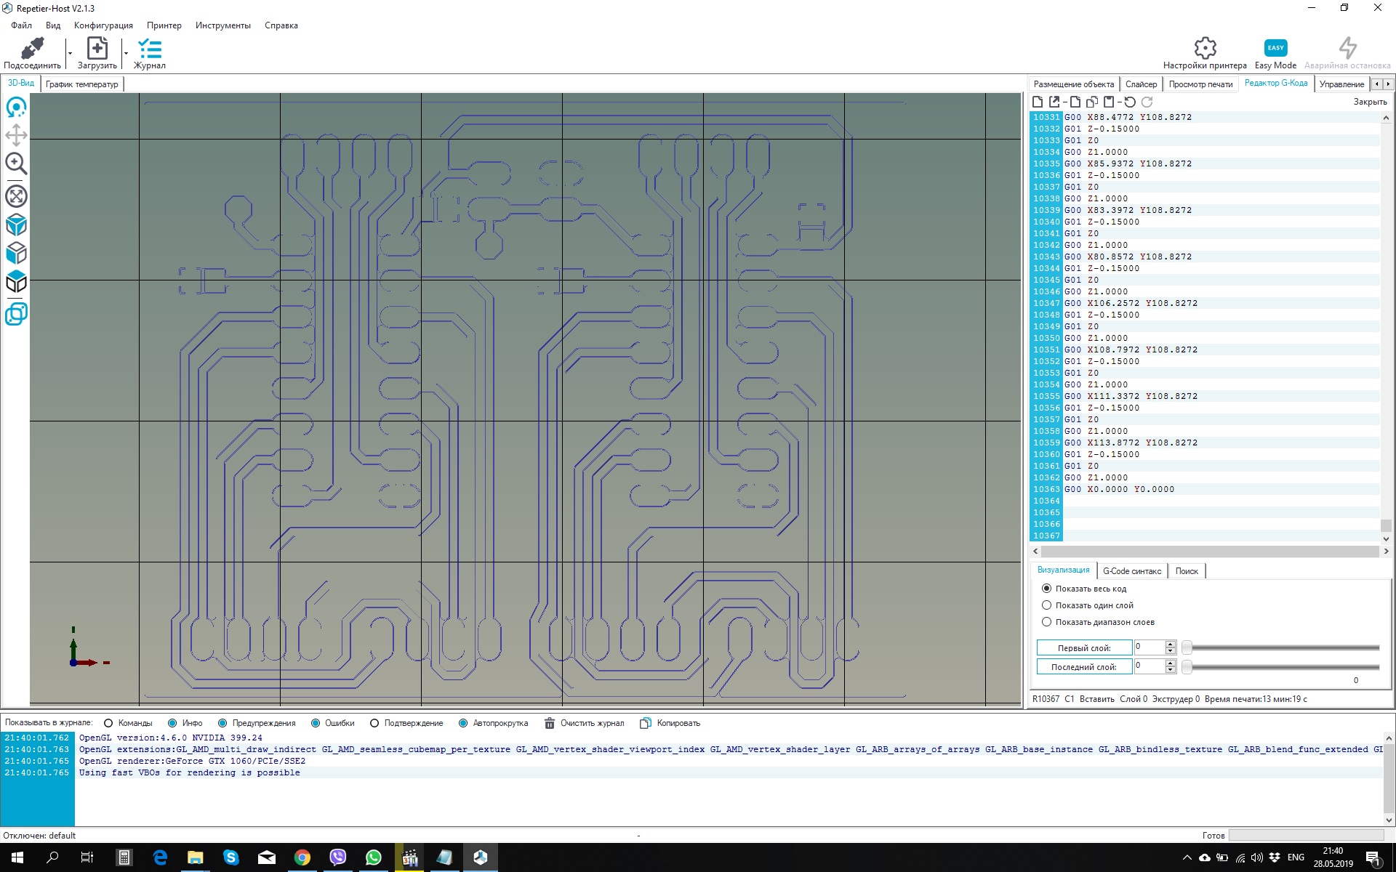Click the undo icon in G-code editor
Screen dimensions: 1396x872
coord(1130,102)
